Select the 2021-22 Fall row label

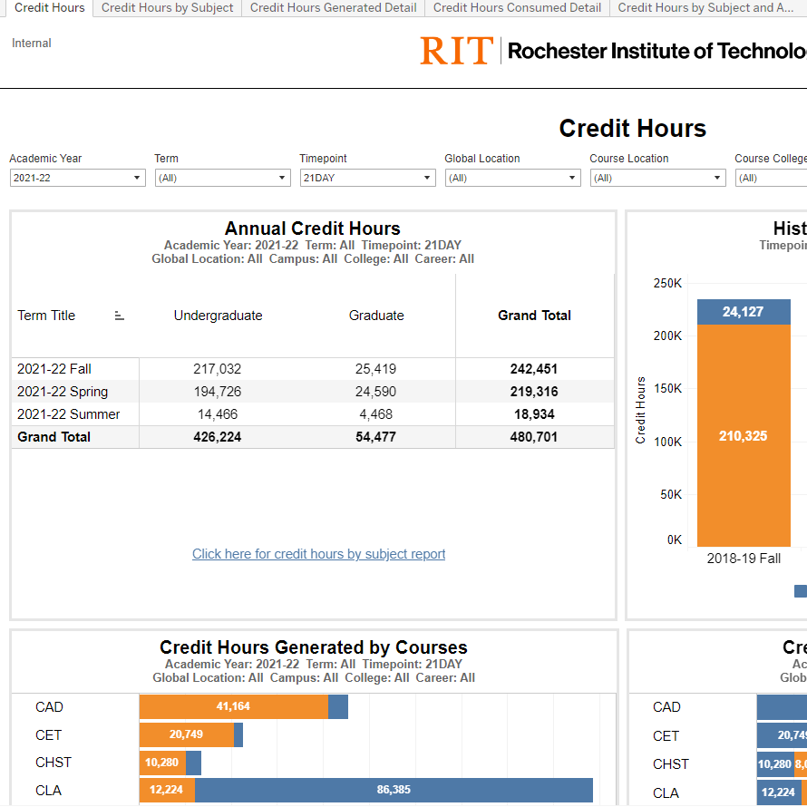point(54,369)
